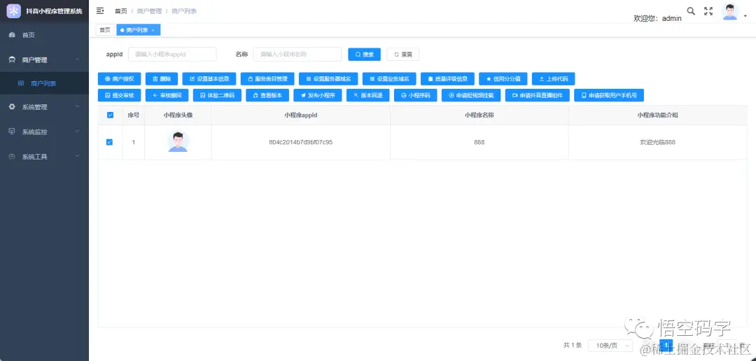This screenshot has width=756, height=361.
Task: Toggle fullscreen mode icon
Action: [708, 11]
